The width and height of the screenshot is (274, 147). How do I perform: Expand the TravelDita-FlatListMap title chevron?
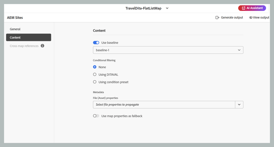(167, 8)
